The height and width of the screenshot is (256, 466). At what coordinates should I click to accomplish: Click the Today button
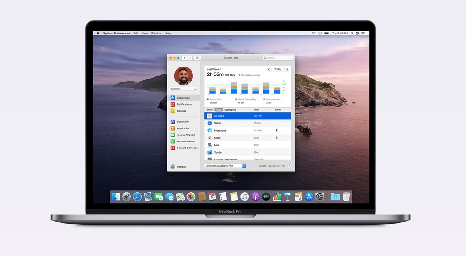coord(278,69)
